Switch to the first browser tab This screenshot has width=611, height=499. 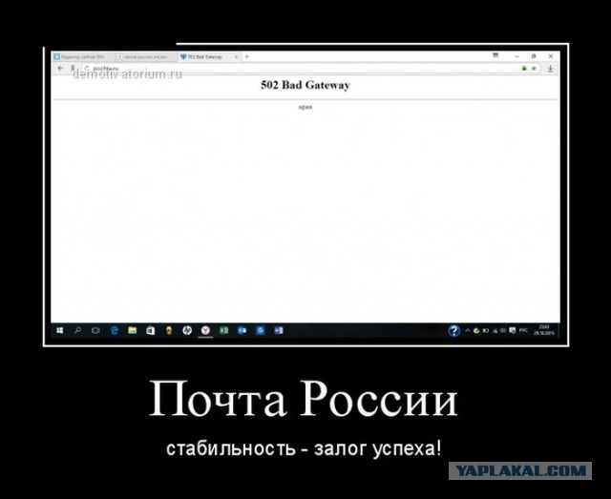point(83,57)
